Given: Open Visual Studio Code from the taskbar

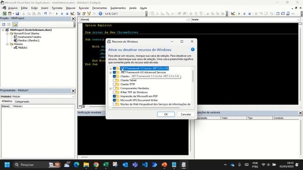Looking at the screenshot, I should tap(145, 165).
